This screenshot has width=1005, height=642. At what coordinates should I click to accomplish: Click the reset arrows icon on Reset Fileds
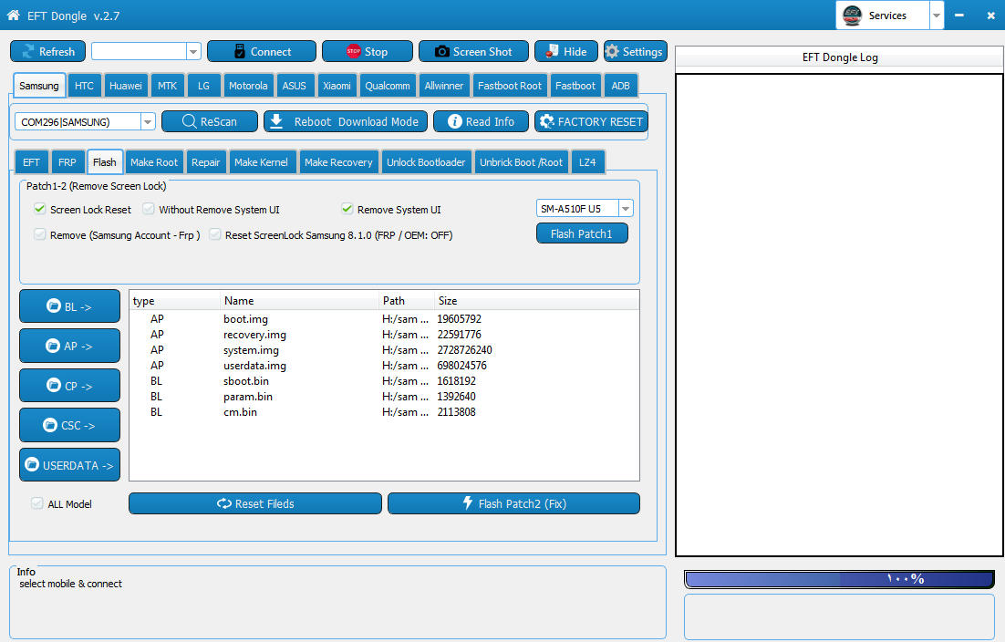224,503
